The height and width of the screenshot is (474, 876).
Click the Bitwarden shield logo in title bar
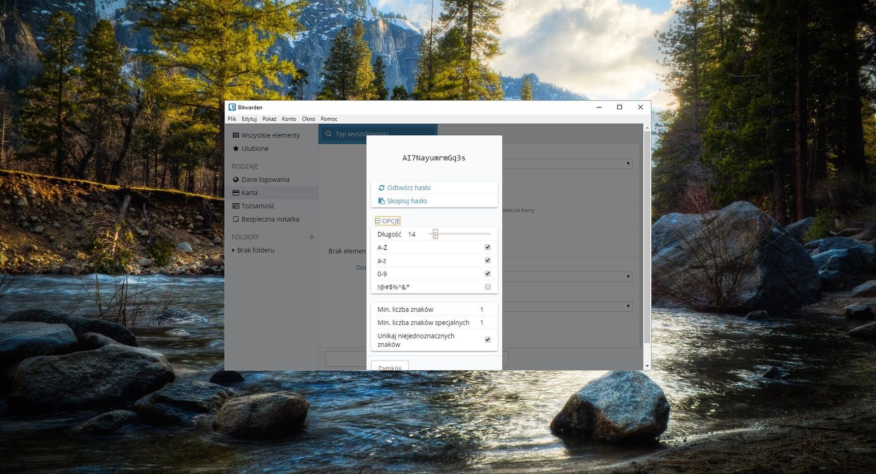coord(232,107)
